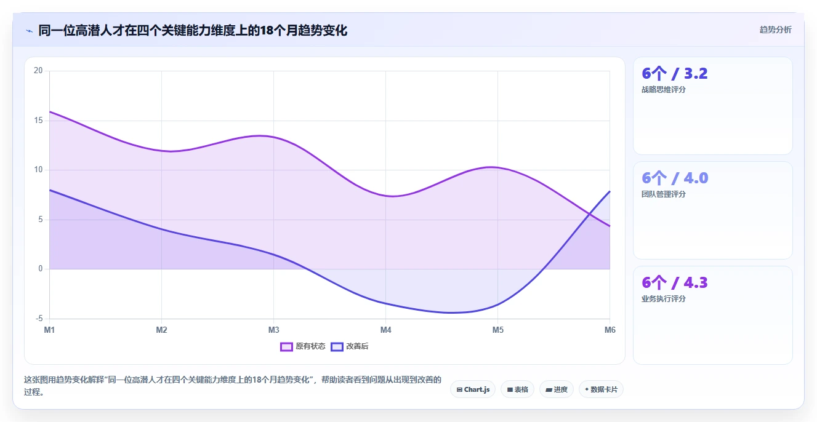Click the 趋势分析 label in the header
The width and height of the screenshot is (817, 422).
tap(776, 30)
